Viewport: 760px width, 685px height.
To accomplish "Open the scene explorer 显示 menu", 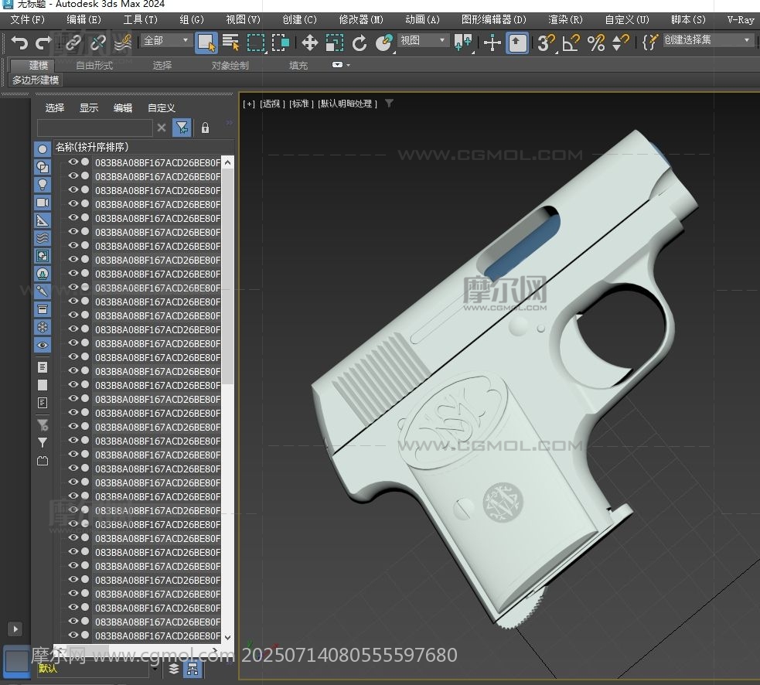I will [89, 107].
